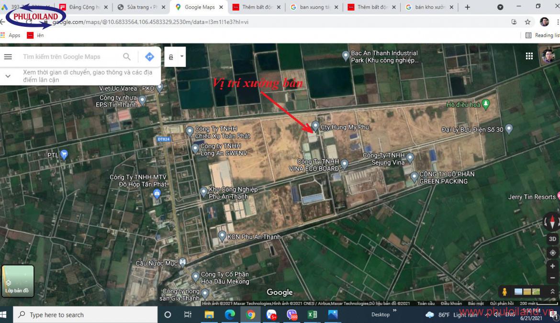Toggle the blue sky imagery thumbnail
The width and height of the screenshot is (560, 323).
coord(518,291)
